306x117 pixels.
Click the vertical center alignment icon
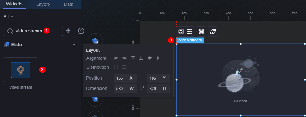(158, 58)
